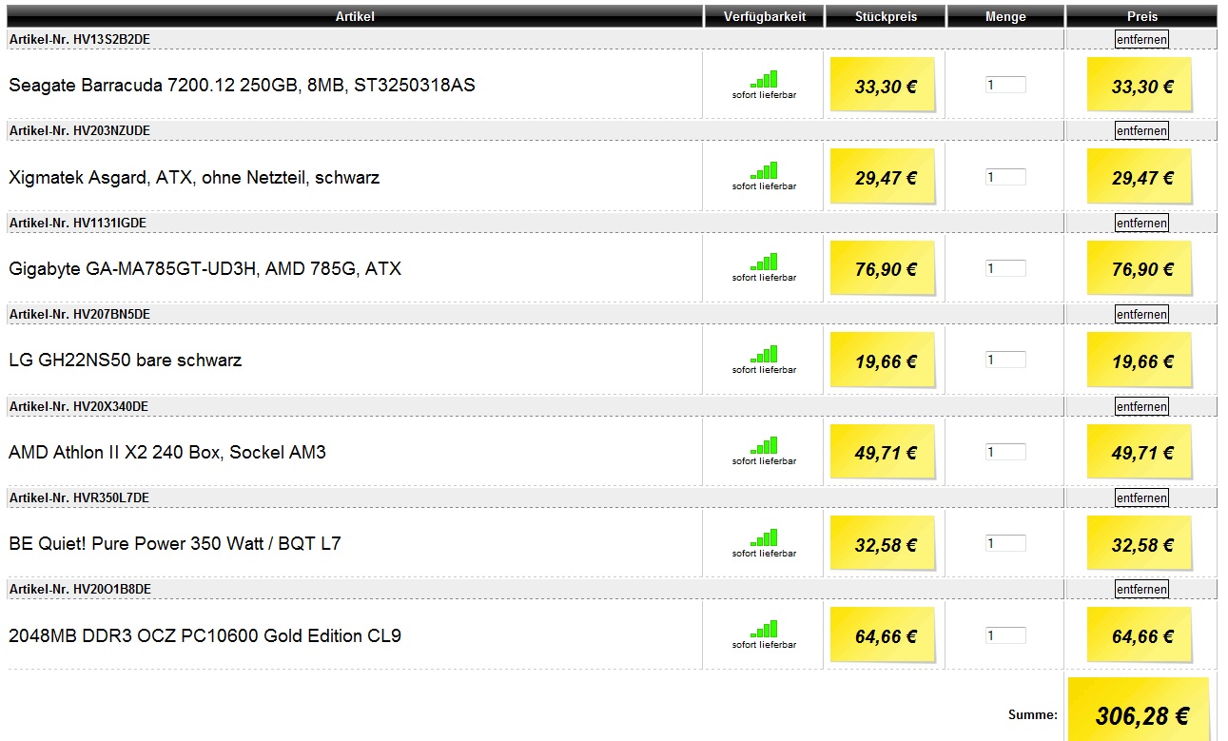This screenshot has height=741, width=1228.
Task: Focus quantity field for LG GH22NS50
Action: (x=1005, y=361)
